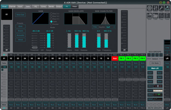The width and height of the screenshot is (171, 110).
Task: Click the X AIR Resize icon
Action: tap(167, 8)
